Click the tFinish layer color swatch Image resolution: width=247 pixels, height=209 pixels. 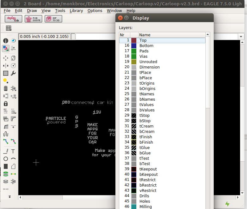point(134,137)
